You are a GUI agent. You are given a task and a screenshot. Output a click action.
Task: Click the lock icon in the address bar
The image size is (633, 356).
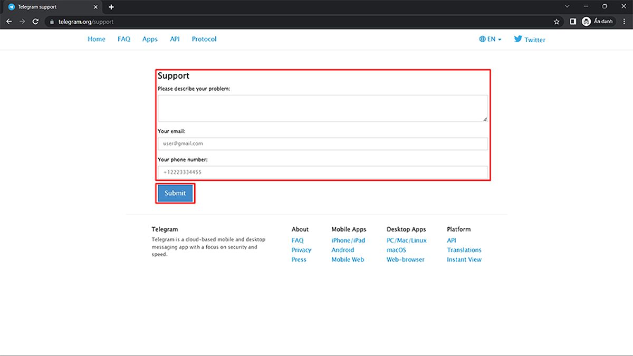(52, 22)
